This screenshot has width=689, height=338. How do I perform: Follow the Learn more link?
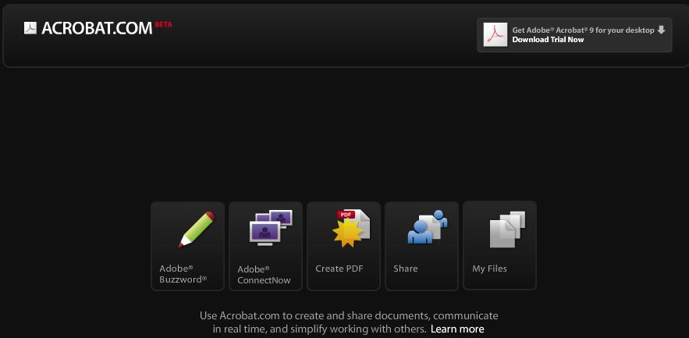point(457,329)
